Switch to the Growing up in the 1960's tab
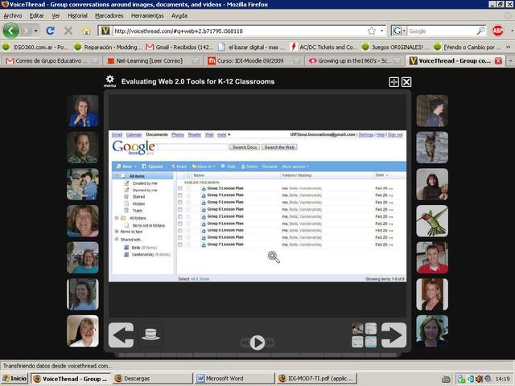The width and height of the screenshot is (515, 386). 355,61
